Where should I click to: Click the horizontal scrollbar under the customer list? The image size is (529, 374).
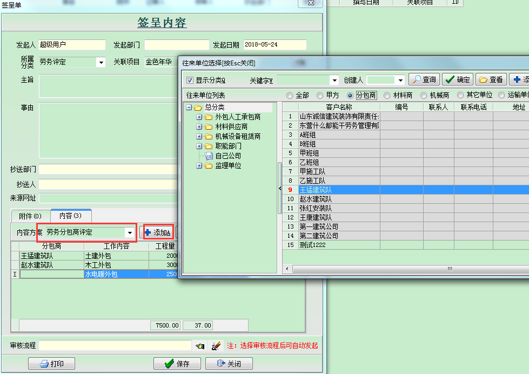pos(405,269)
